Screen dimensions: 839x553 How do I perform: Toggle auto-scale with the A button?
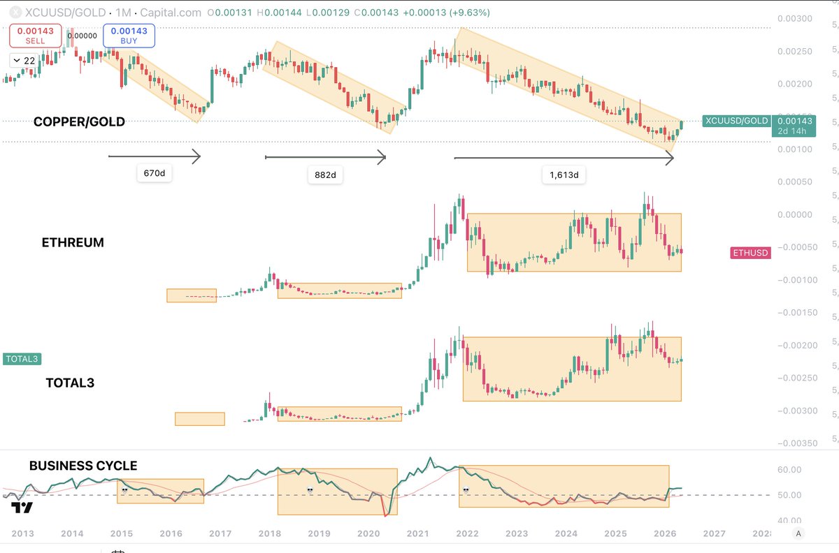pos(798,534)
